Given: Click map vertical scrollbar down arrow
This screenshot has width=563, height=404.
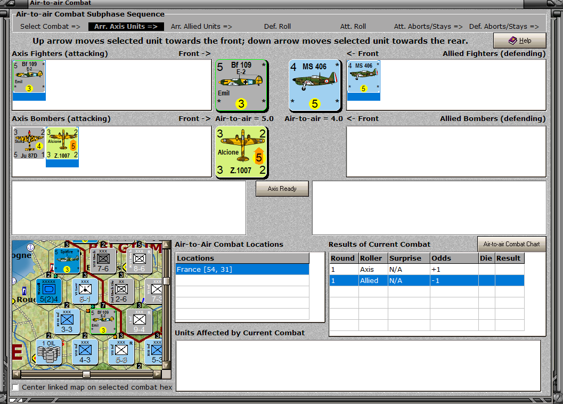Looking at the screenshot, I should pyautogui.click(x=166, y=365).
